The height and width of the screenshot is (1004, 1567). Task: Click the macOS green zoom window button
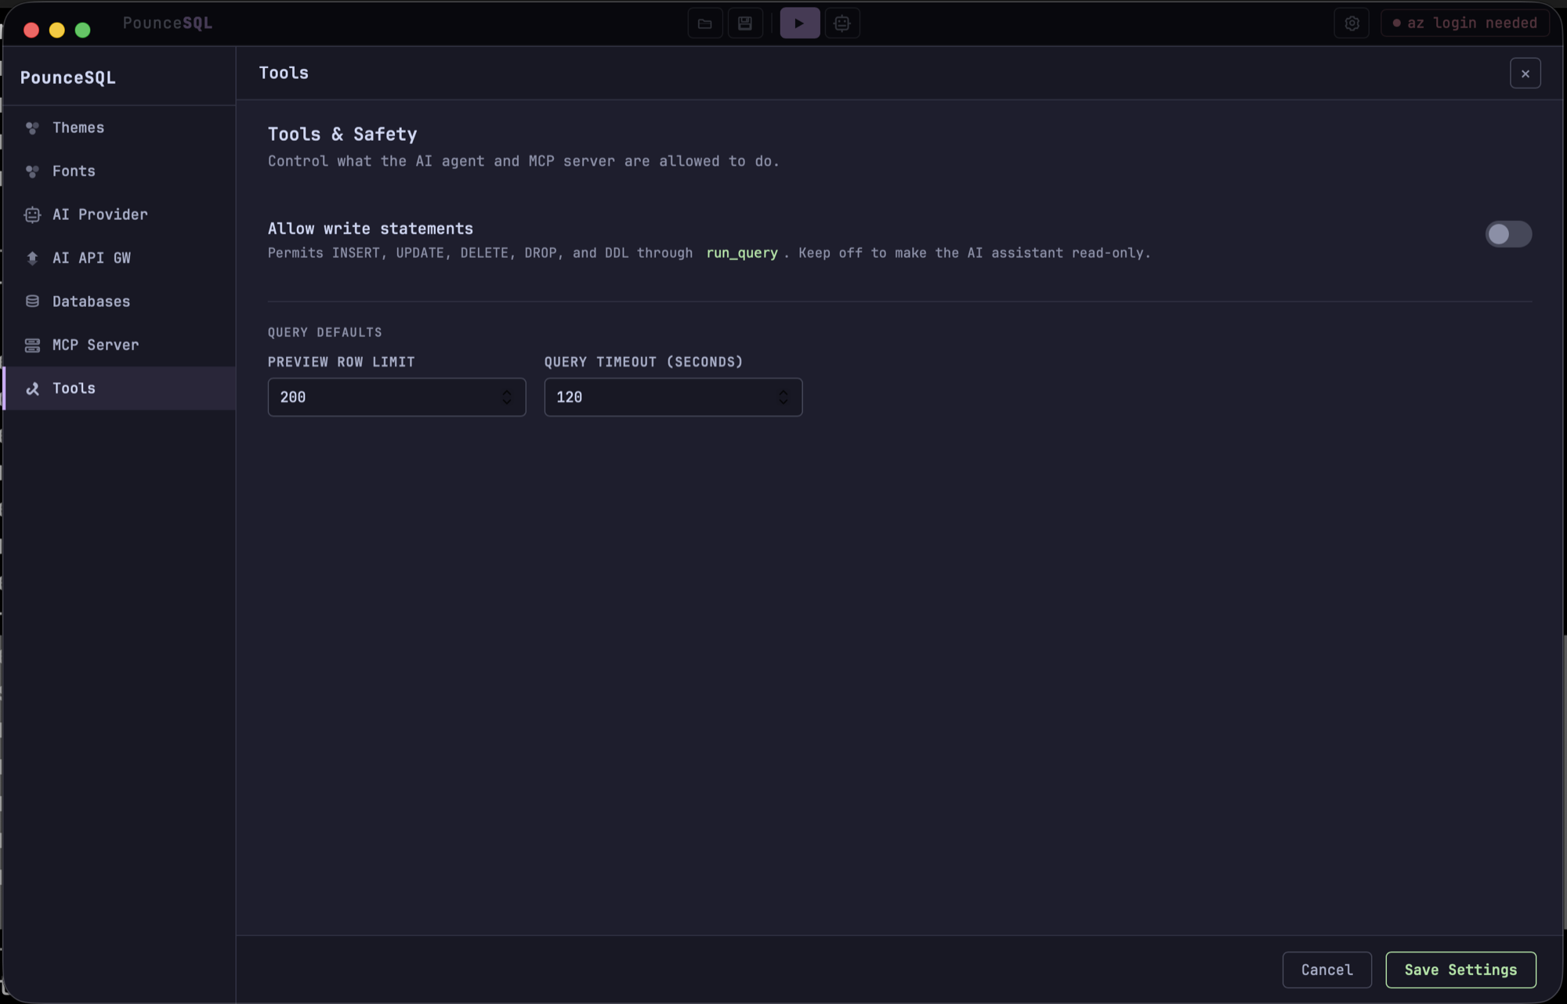tap(82, 30)
